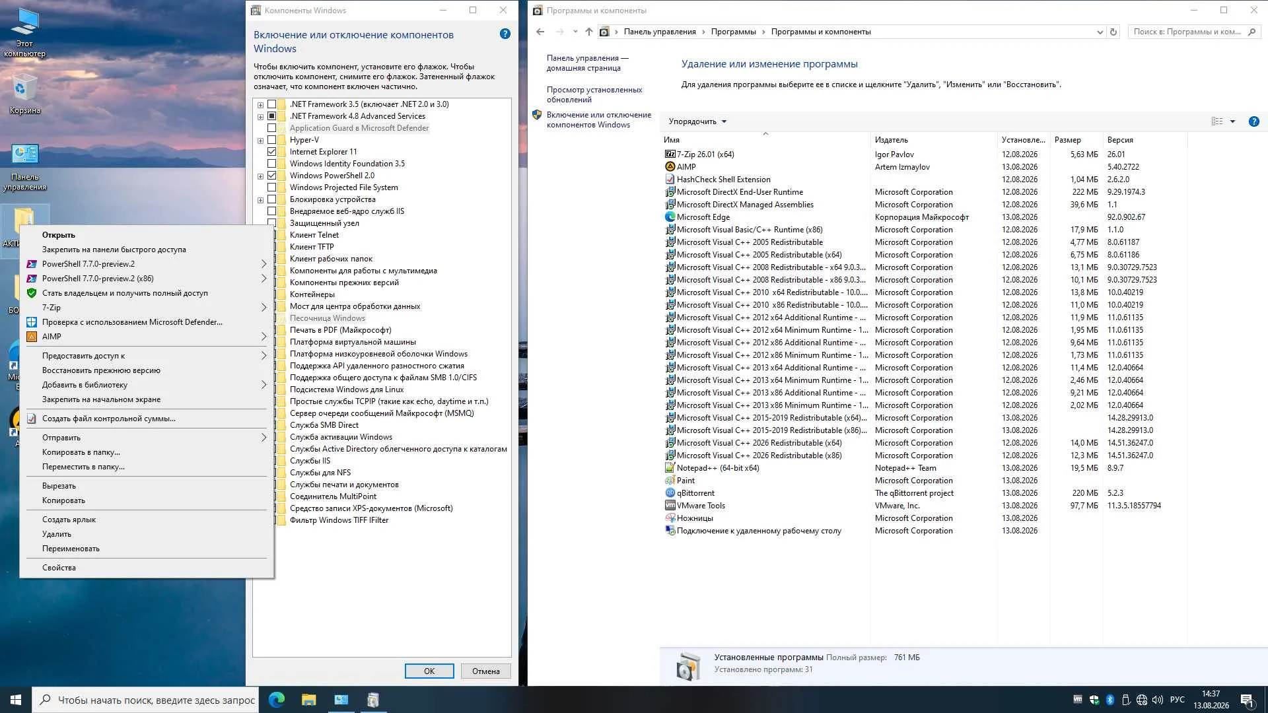Enable the Hyper-V checkbox

[271, 140]
